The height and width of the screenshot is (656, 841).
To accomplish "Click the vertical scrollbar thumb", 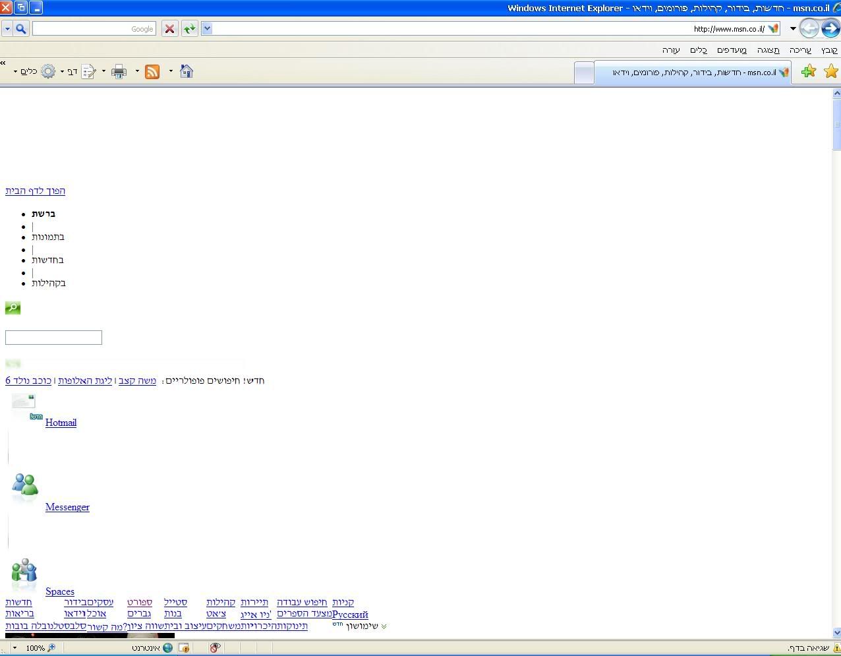I will 836,125.
